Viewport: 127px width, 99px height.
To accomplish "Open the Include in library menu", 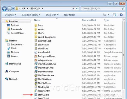I will tap(31, 15).
